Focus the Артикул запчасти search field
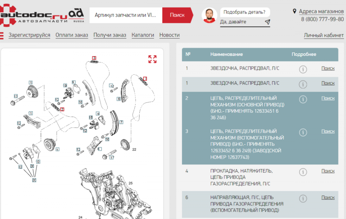The width and height of the screenshot is (346, 219). point(126,15)
